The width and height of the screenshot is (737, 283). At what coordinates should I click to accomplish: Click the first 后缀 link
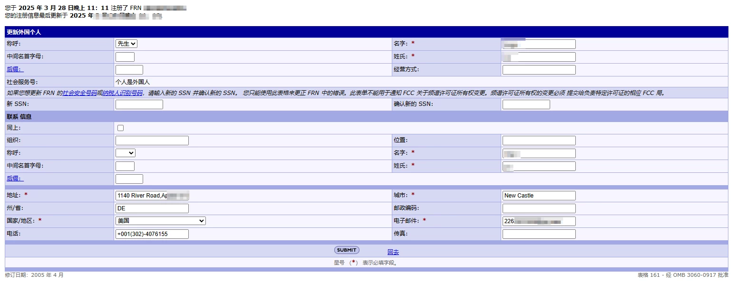14,69
